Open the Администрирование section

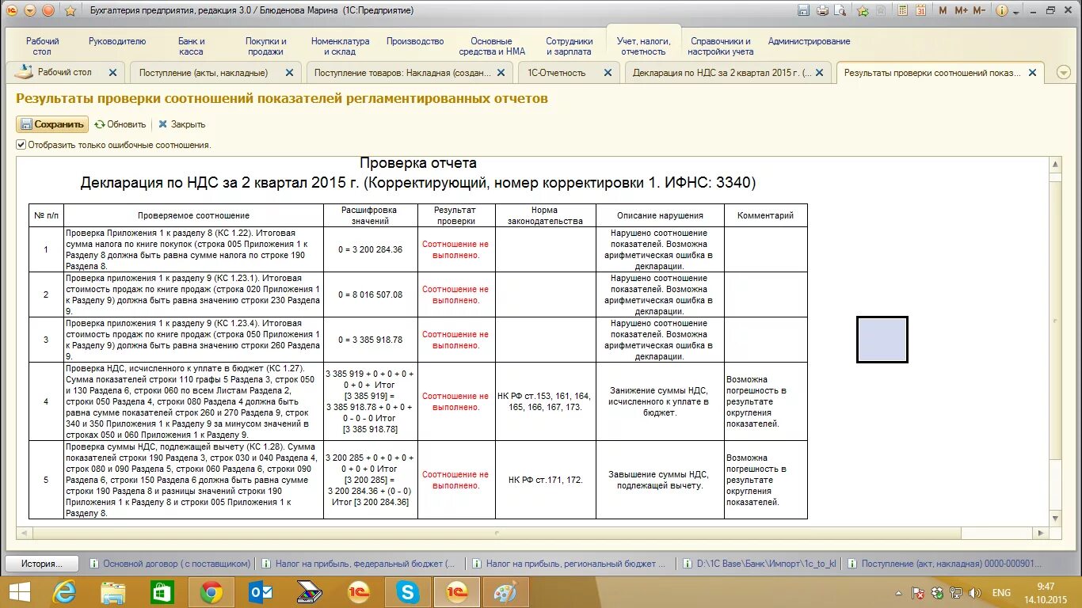tap(809, 41)
